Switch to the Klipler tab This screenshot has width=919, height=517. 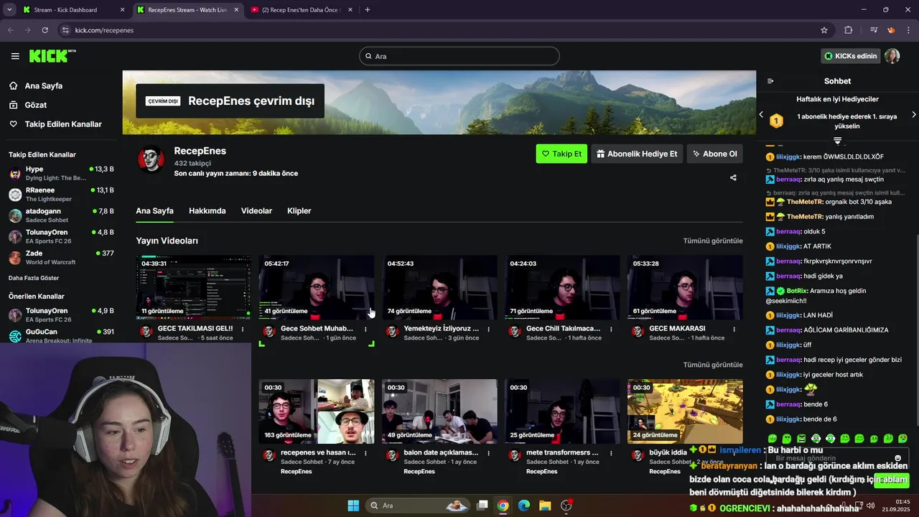click(299, 211)
